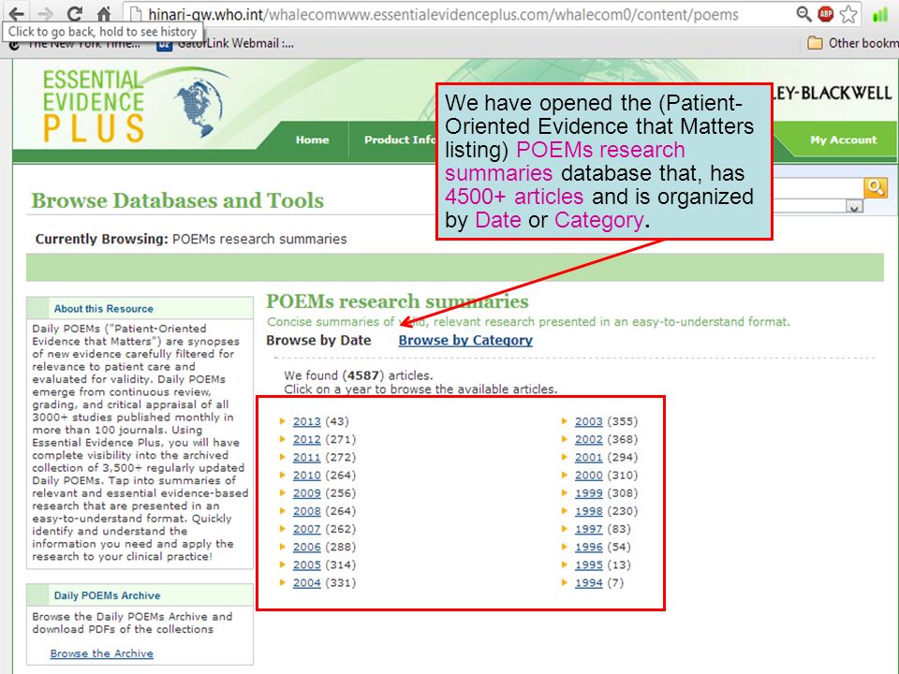Image resolution: width=899 pixels, height=674 pixels.
Task: Open the 1995 articles list
Action: (x=589, y=564)
